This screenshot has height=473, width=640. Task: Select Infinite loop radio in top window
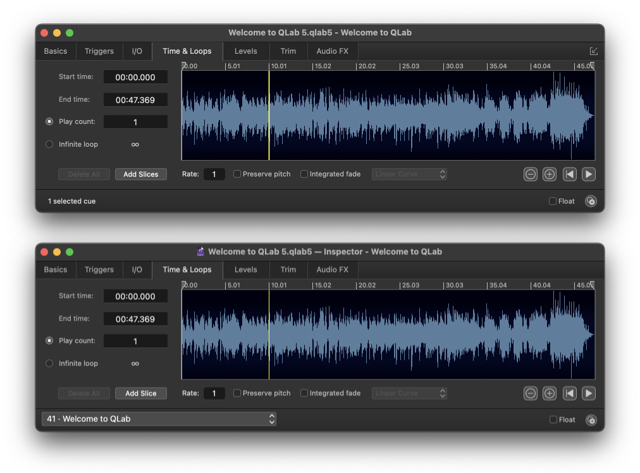pos(49,144)
